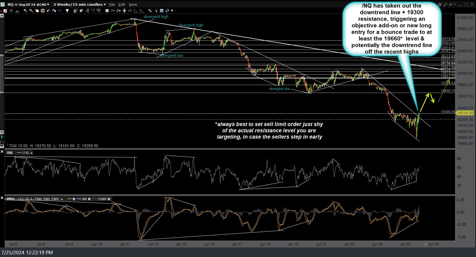476x257 pixels.
Task: Open the View menu
Action: (133, 4)
